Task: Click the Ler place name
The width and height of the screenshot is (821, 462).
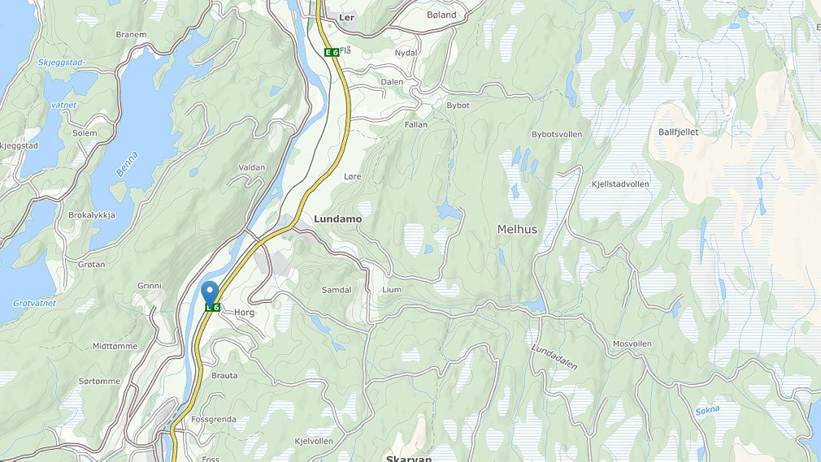Action: 346,17
